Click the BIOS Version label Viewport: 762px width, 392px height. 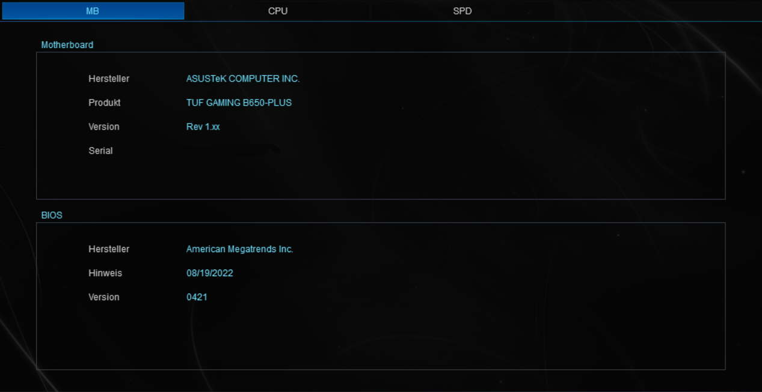click(x=104, y=297)
